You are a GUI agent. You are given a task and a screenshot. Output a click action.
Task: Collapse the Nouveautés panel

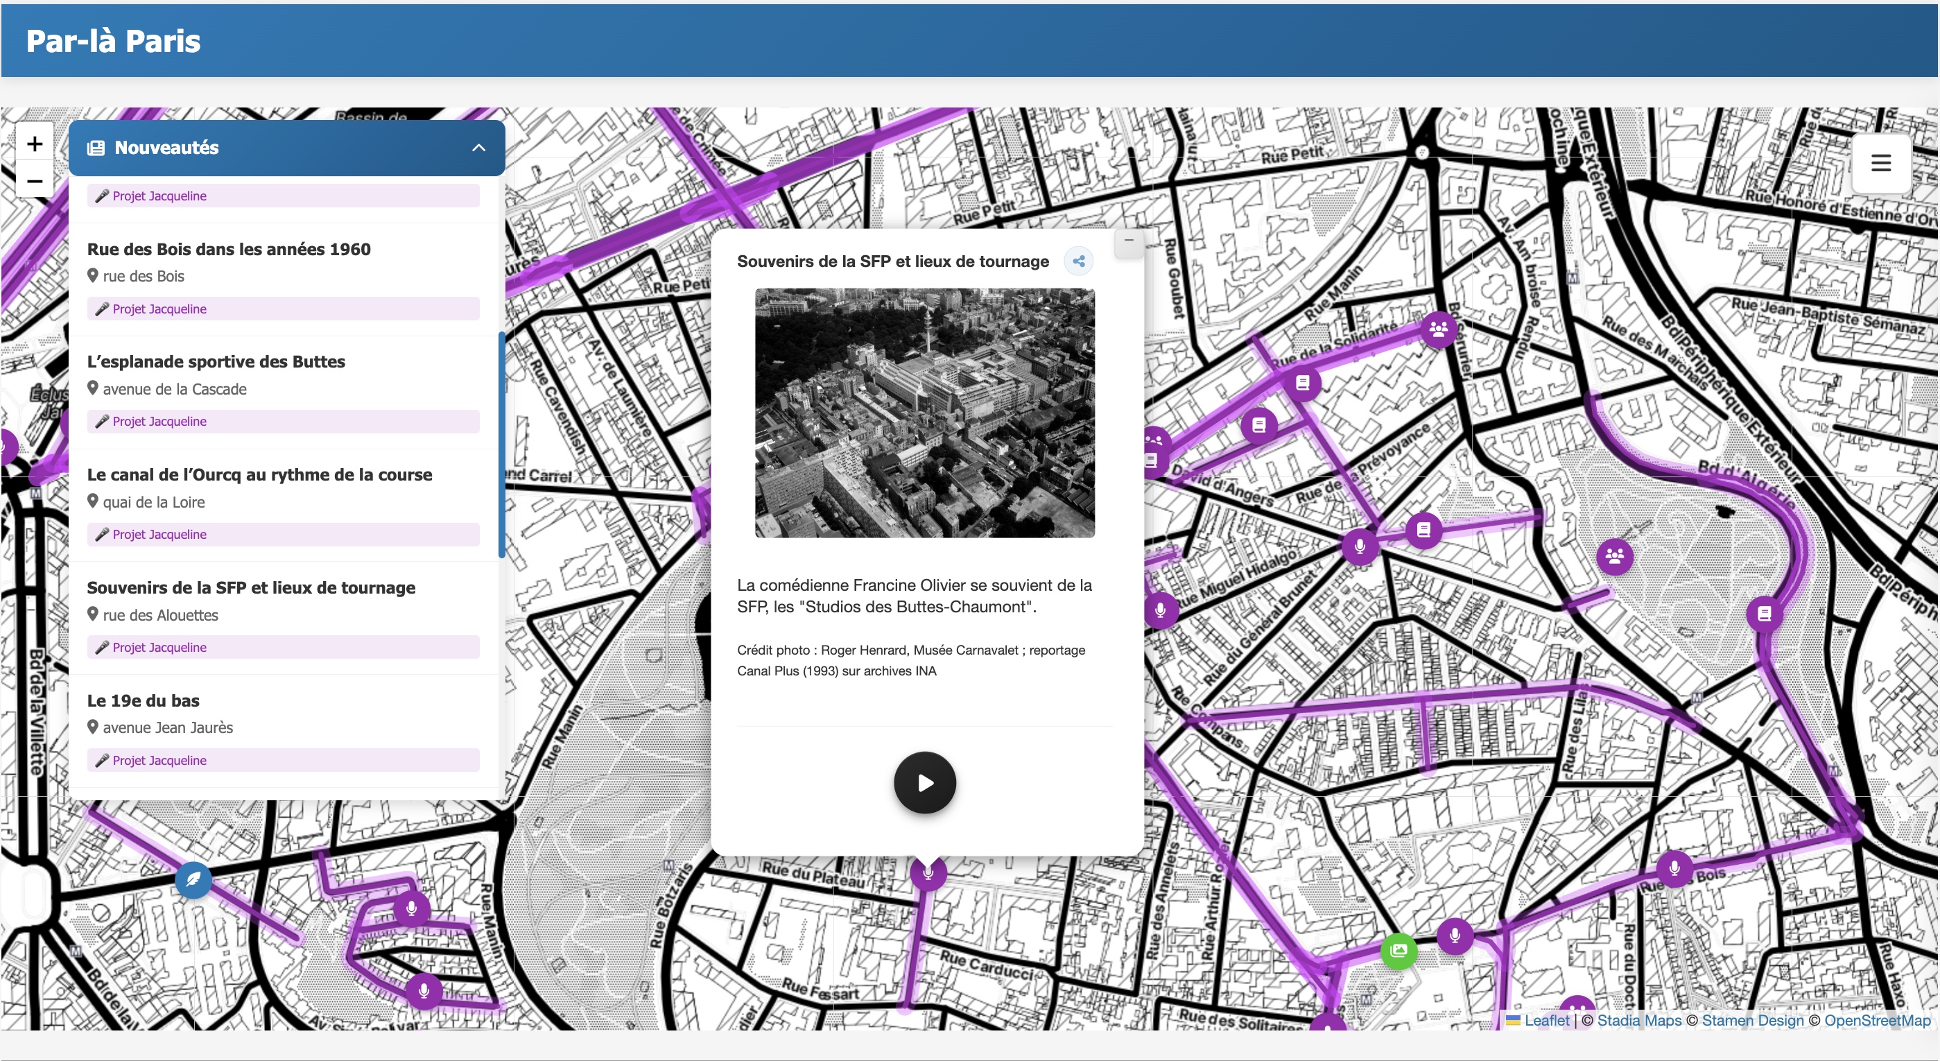(478, 148)
